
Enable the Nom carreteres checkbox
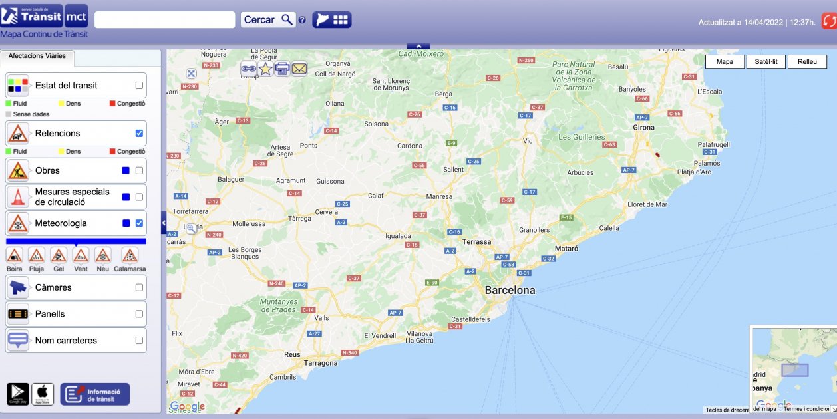[x=139, y=340]
